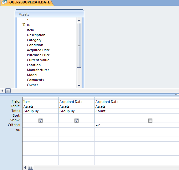The image size is (179, 170).
Task: Click the query icon in the tab
Action: [x=4, y=2]
